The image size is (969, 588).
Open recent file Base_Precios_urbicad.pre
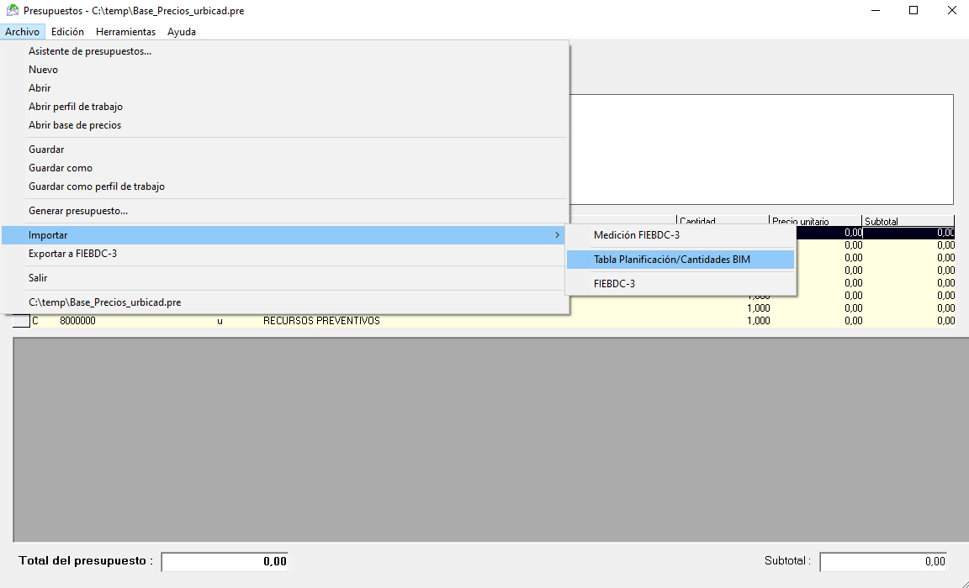tap(104, 302)
